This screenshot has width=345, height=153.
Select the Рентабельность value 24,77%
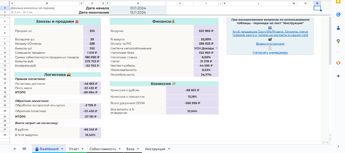pos(206,75)
